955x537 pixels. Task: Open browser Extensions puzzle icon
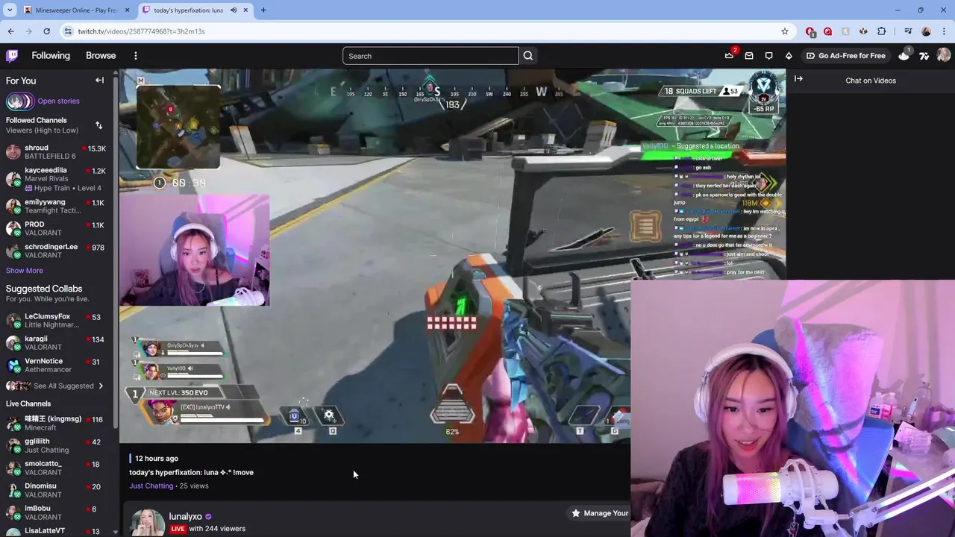click(882, 31)
